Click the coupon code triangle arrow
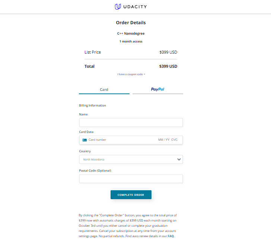 click(x=144, y=74)
